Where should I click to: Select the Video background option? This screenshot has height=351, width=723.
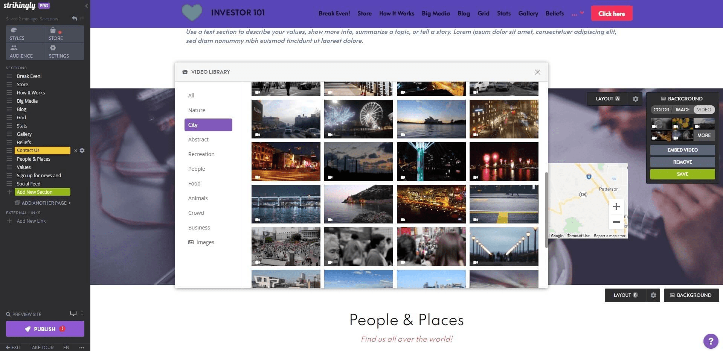click(x=704, y=110)
